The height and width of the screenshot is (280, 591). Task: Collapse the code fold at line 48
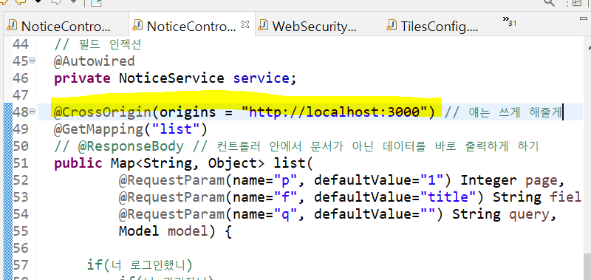point(33,111)
